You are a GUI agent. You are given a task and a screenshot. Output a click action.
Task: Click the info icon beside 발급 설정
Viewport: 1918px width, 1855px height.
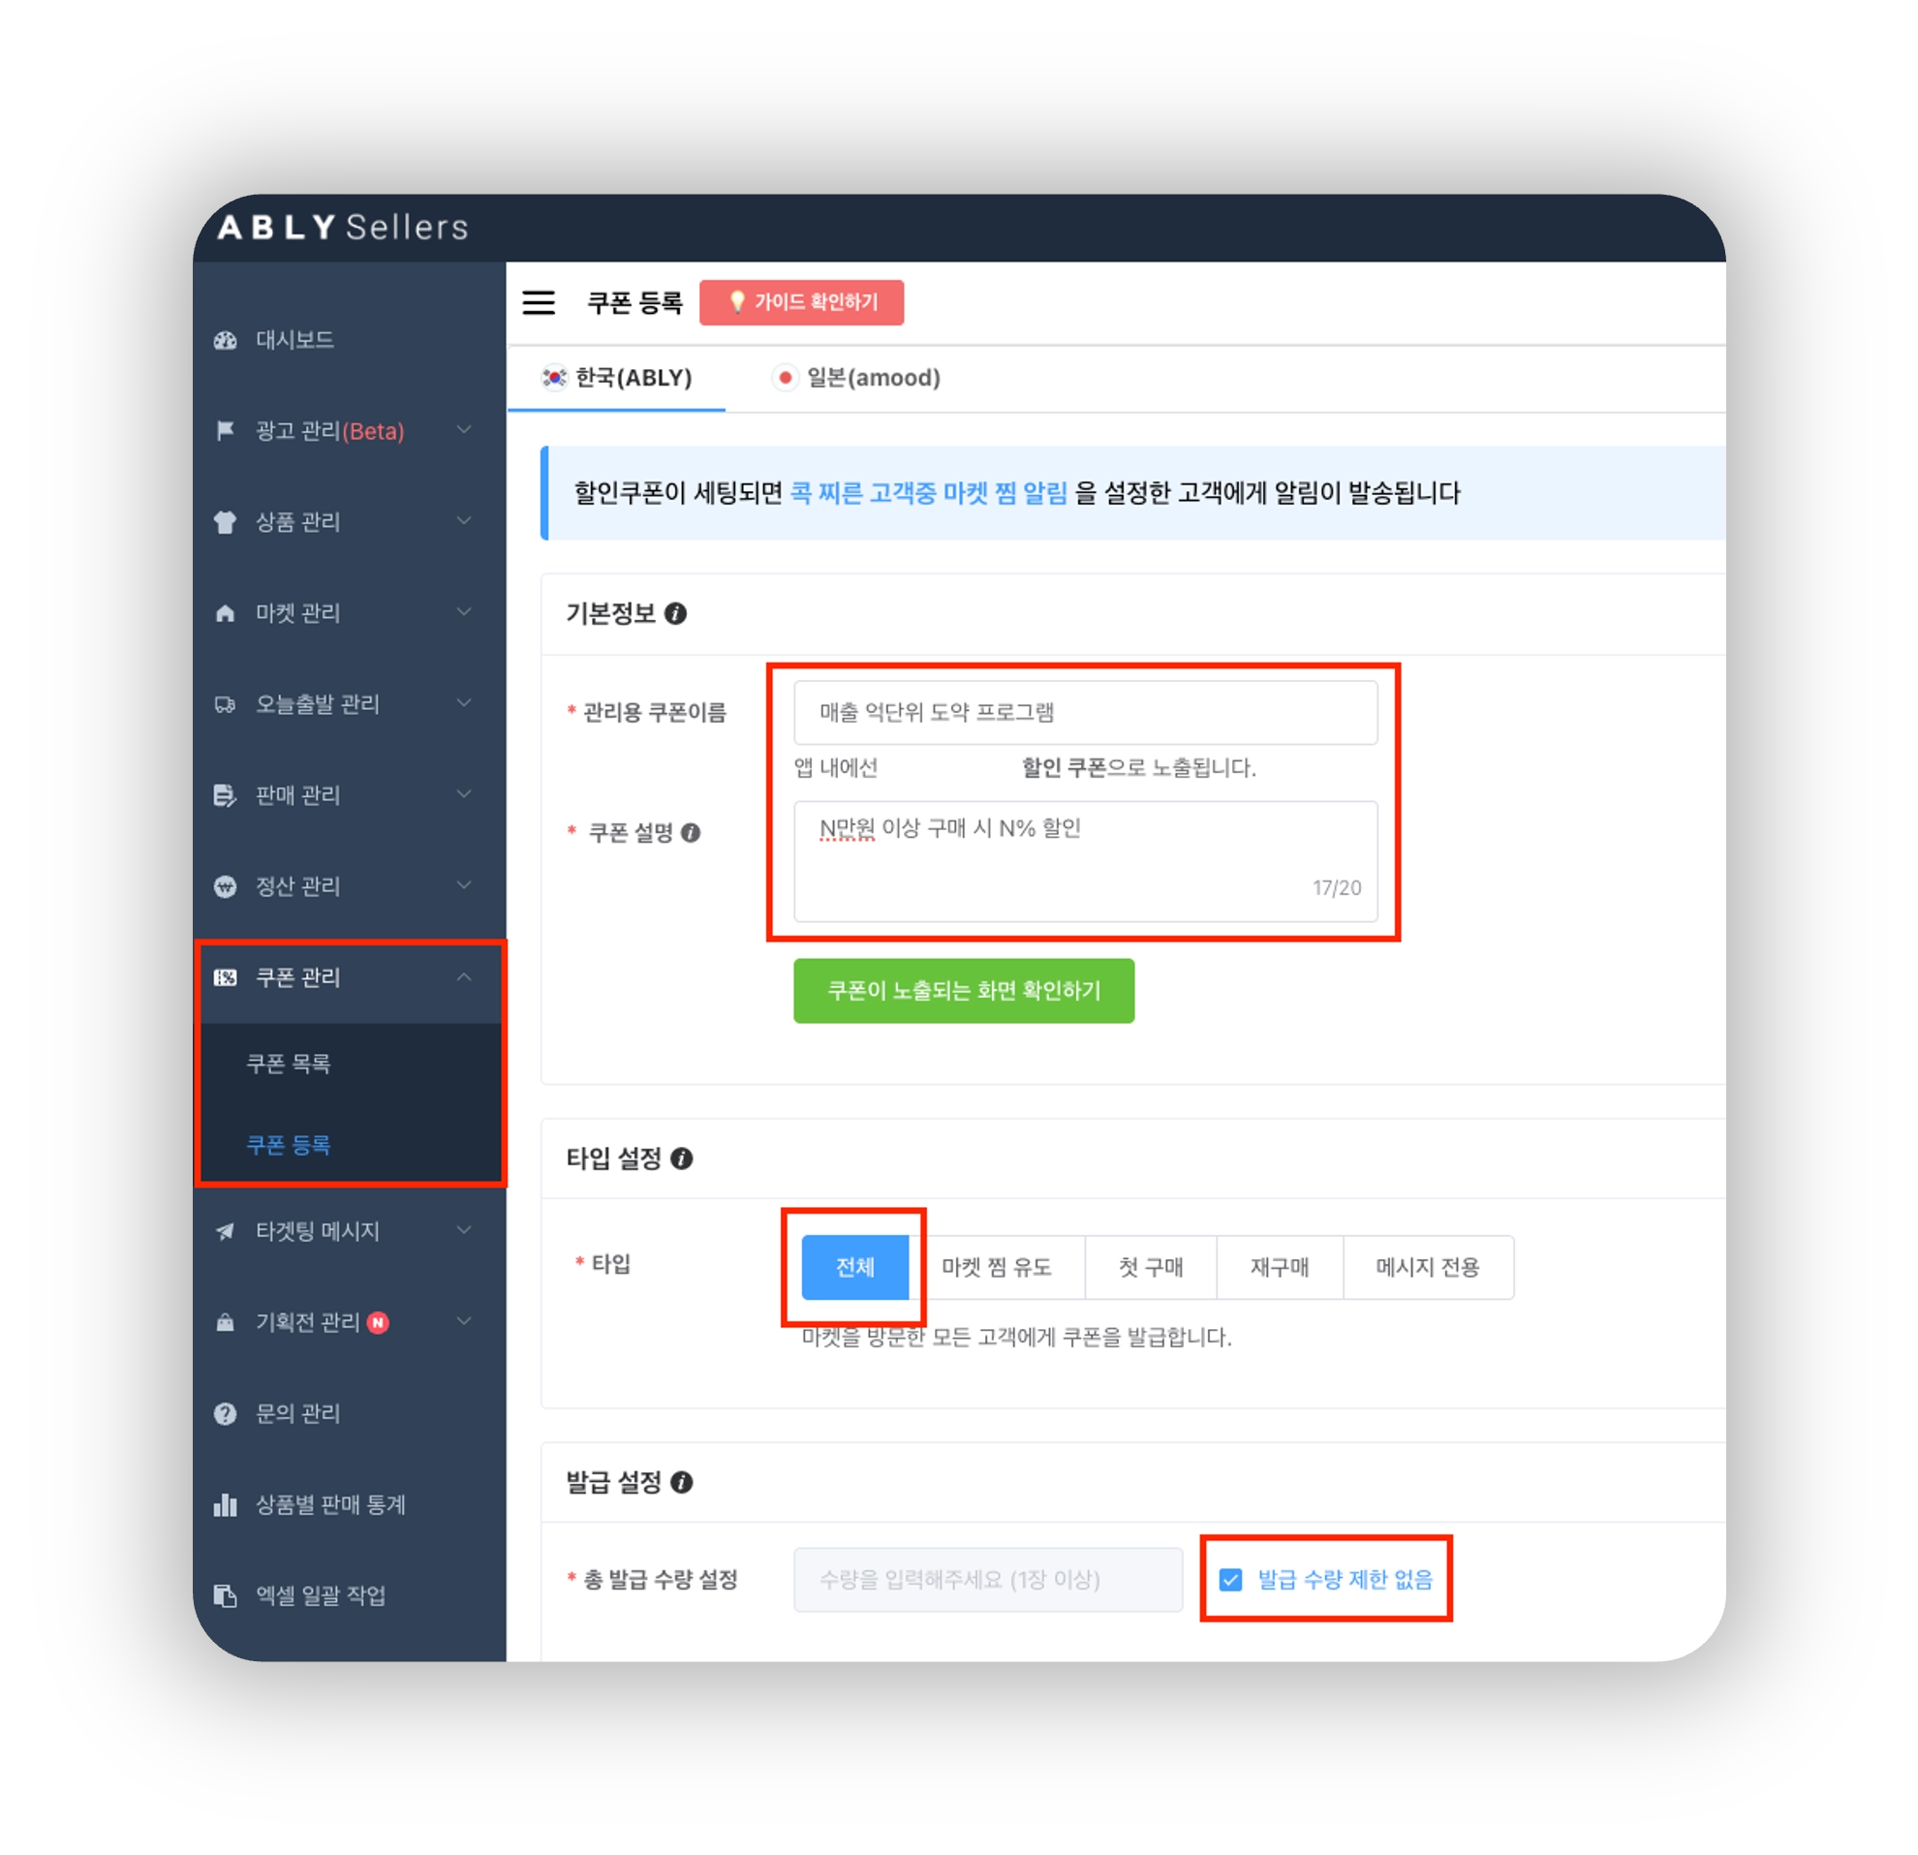[x=682, y=1482]
